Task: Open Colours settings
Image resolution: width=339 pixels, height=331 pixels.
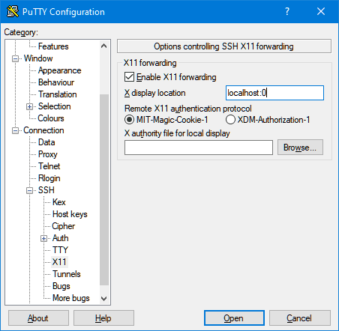Action: pos(51,118)
